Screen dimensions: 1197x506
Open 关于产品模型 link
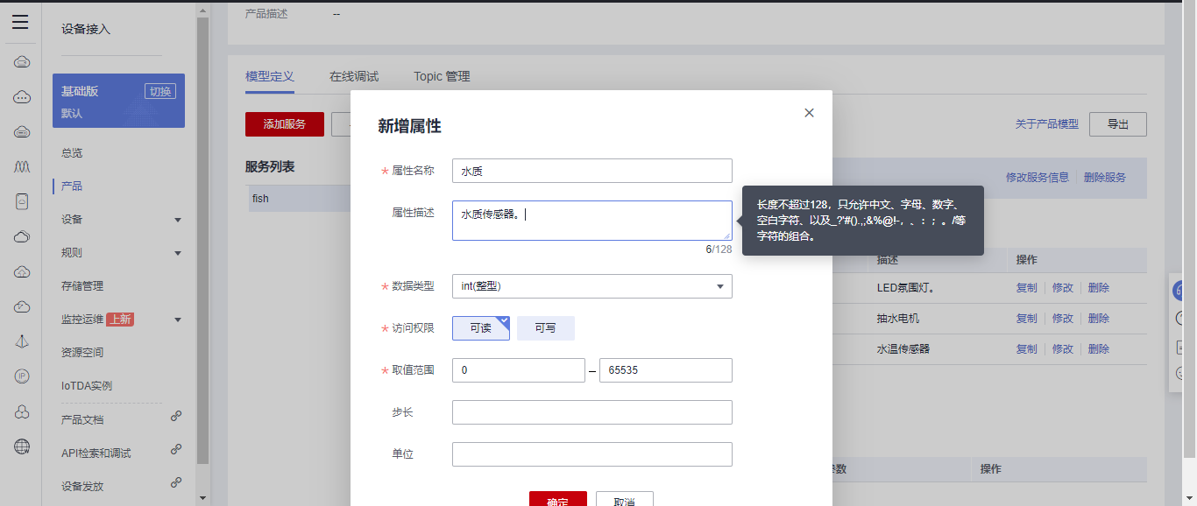tap(1047, 124)
